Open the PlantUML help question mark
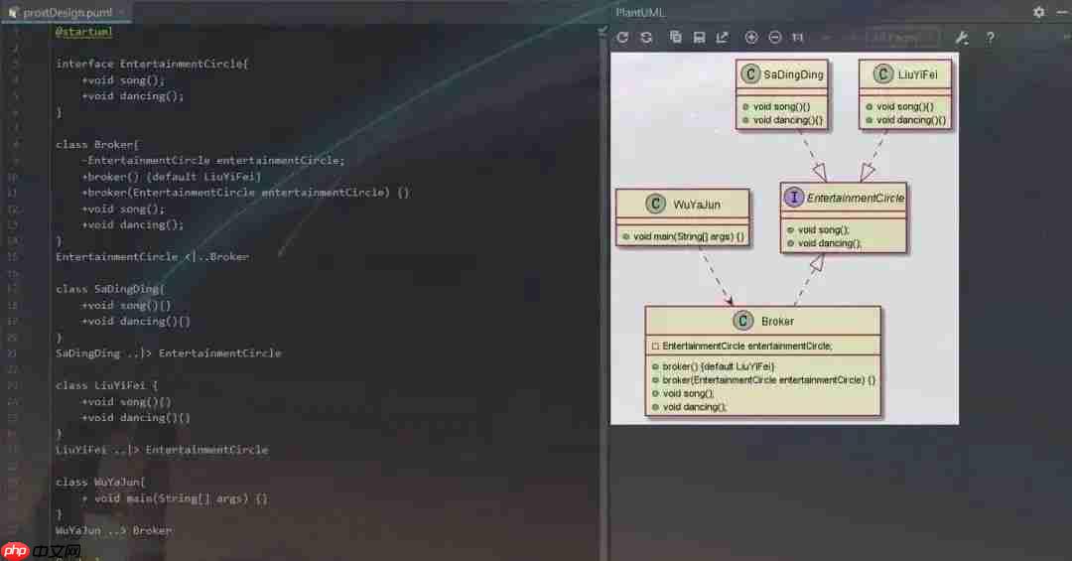 (x=990, y=38)
